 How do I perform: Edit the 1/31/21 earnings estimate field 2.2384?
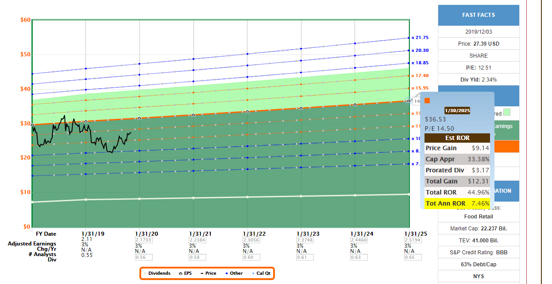point(198,240)
